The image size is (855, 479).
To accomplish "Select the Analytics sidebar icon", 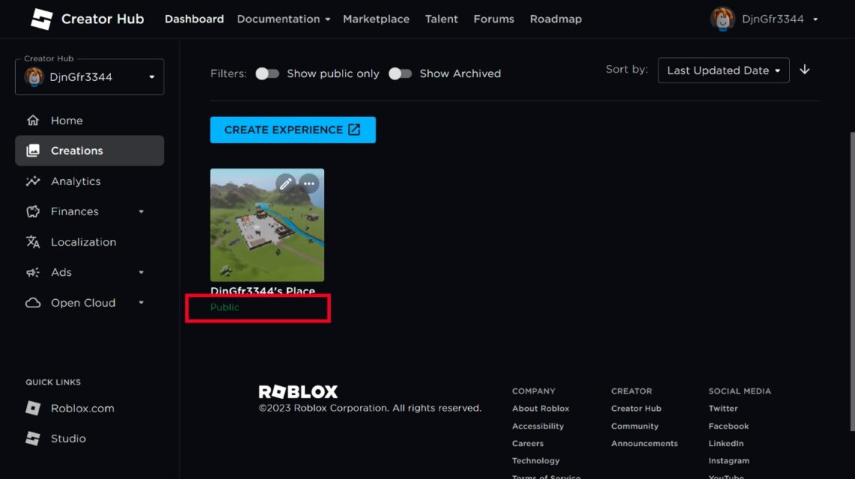I will click(33, 181).
